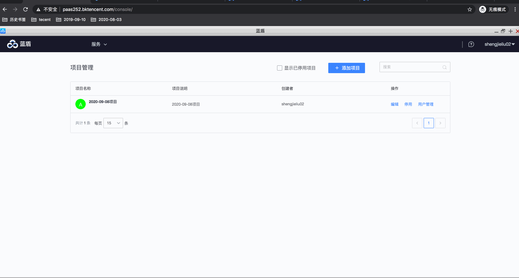The image size is (519, 278).
Task: Toggle 显示已停用项目 checkbox
Action: [x=280, y=68]
